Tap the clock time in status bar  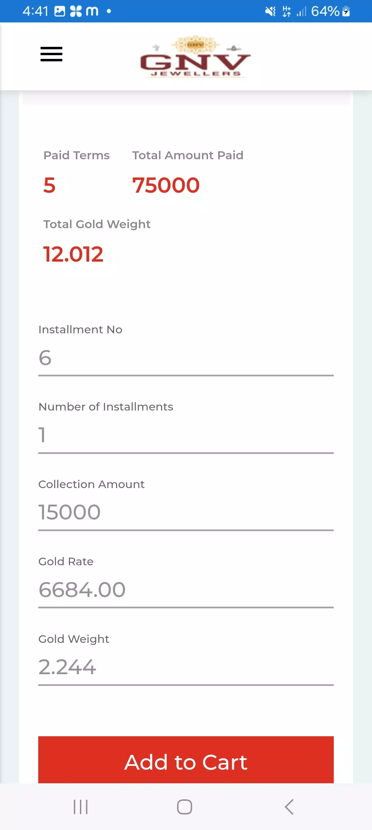(35, 11)
